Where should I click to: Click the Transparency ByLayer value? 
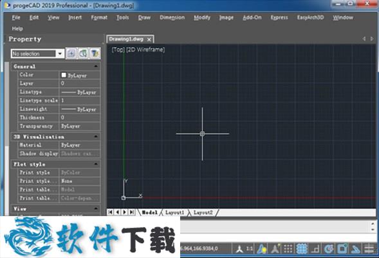[x=80, y=126]
